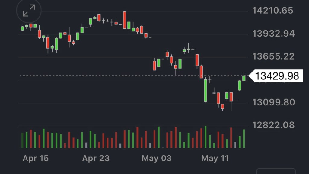Screen dimensions: 309x174
Task: Click the partially visible button at bottom right
Action: click(276, 171)
